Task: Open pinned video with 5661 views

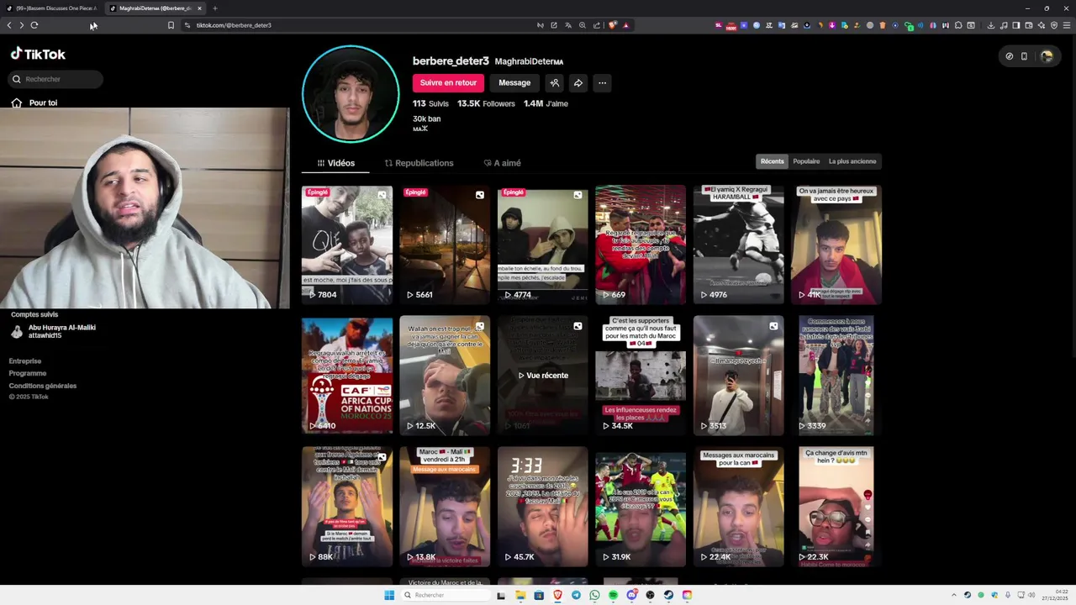Action: pyautogui.click(x=445, y=244)
